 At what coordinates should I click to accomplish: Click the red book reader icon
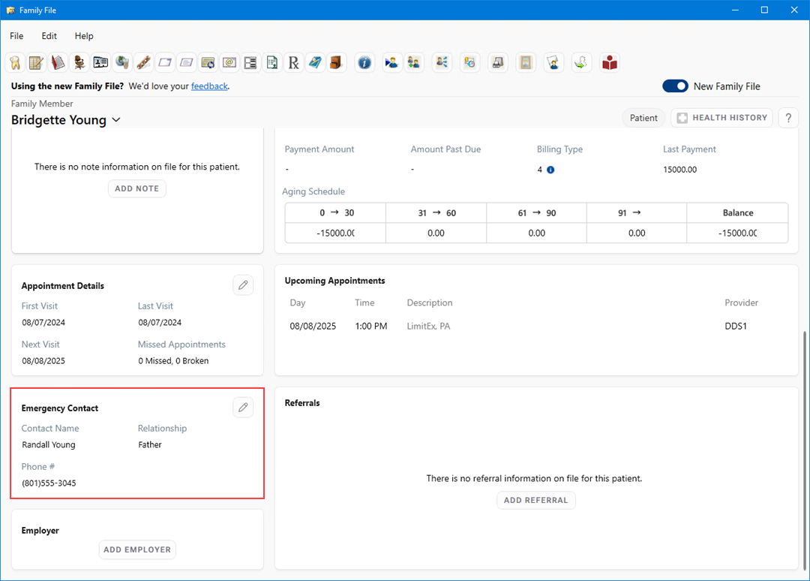[x=610, y=62]
